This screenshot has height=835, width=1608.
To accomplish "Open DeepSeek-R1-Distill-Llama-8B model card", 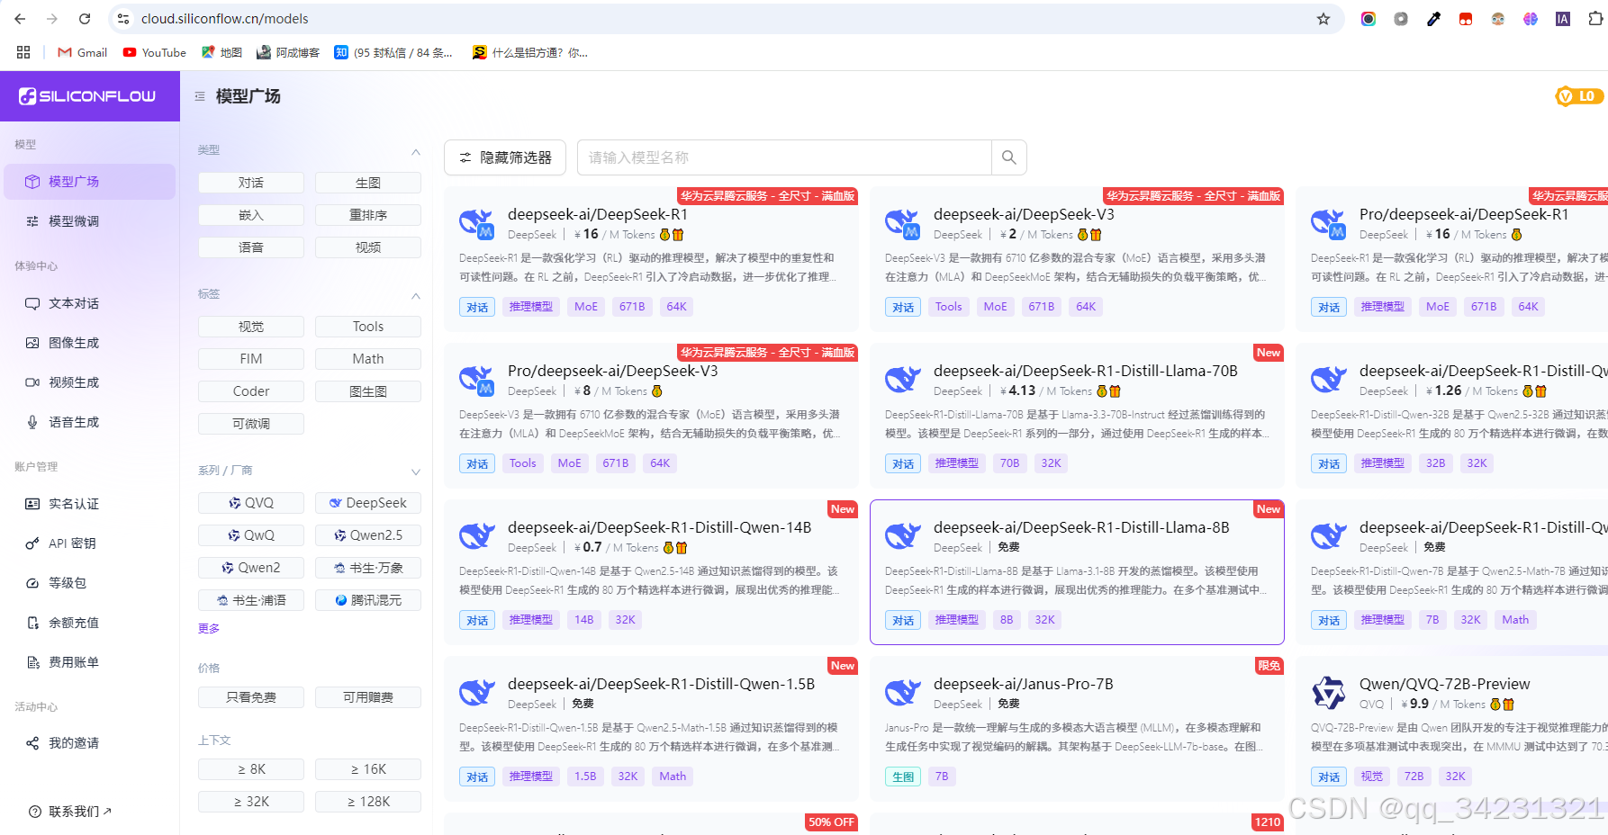I will point(1077,572).
